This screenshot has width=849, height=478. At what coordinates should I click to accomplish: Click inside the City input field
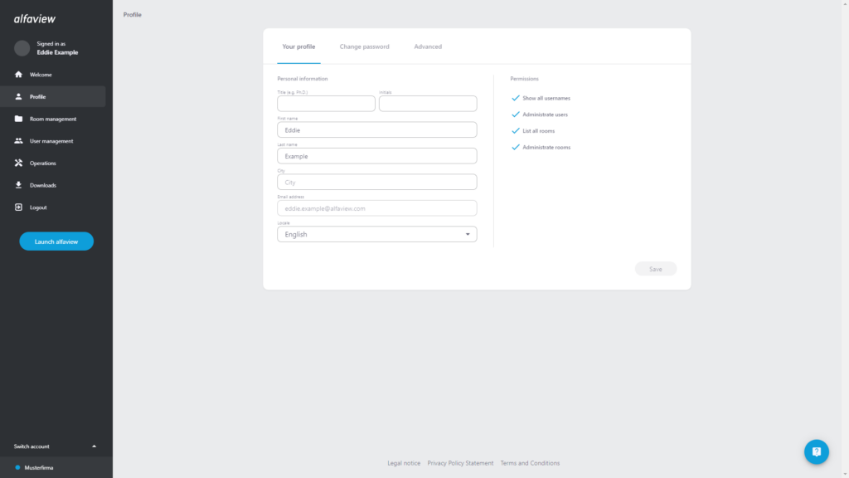point(376,182)
